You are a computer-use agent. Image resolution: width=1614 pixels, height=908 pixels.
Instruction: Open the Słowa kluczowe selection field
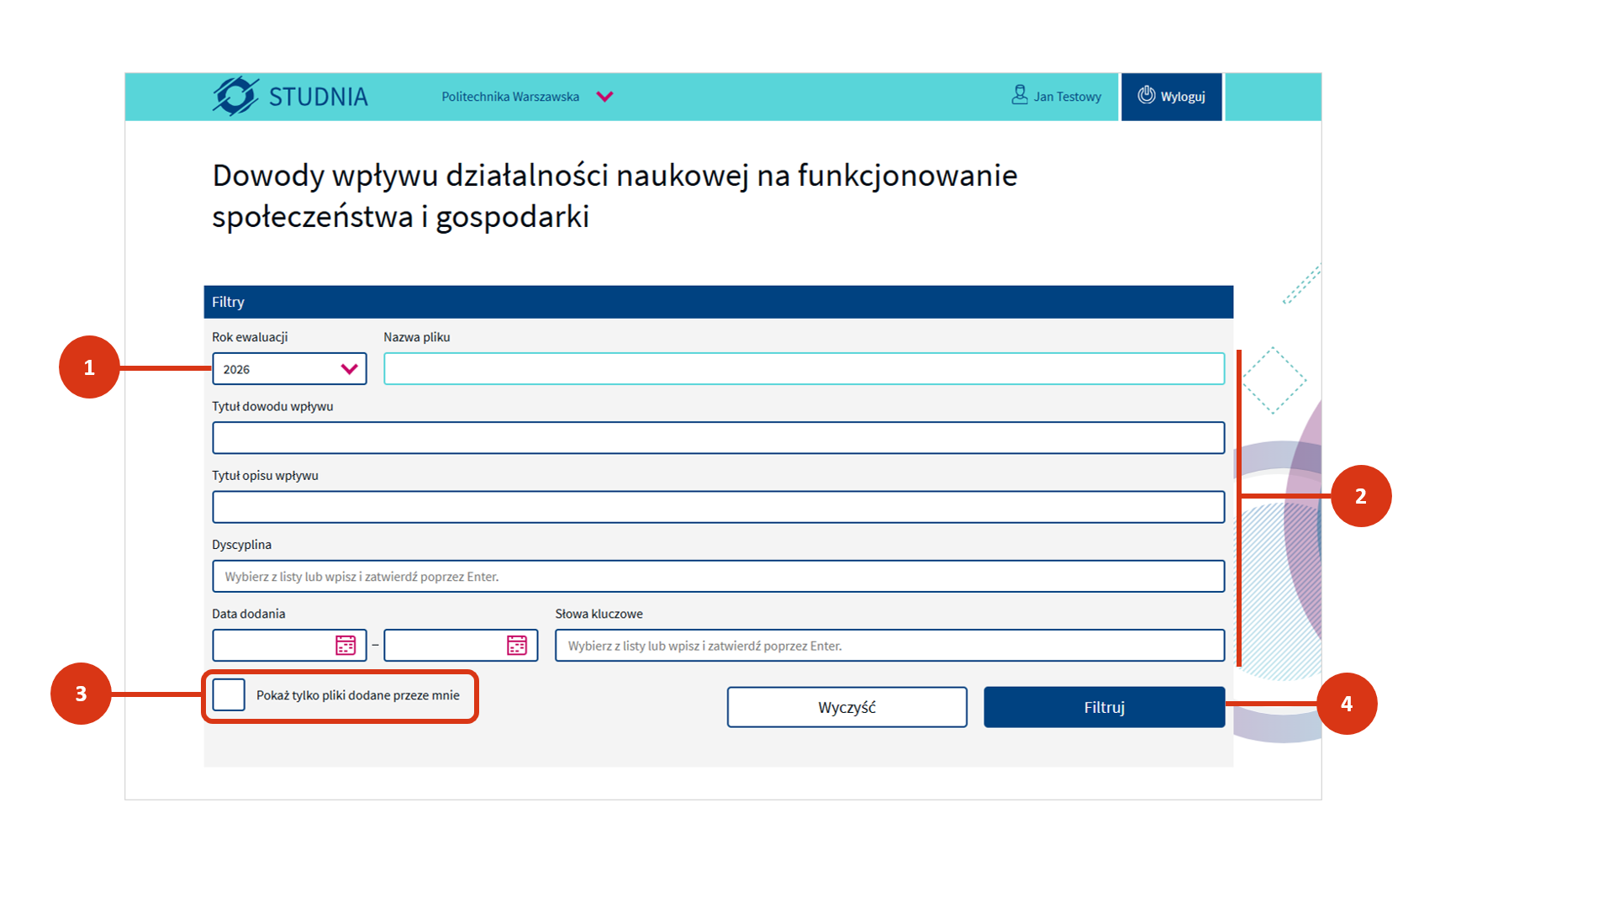click(889, 646)
